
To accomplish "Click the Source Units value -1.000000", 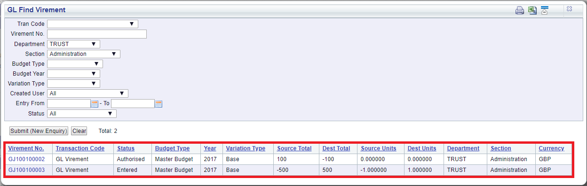I will tap(373, 170).
